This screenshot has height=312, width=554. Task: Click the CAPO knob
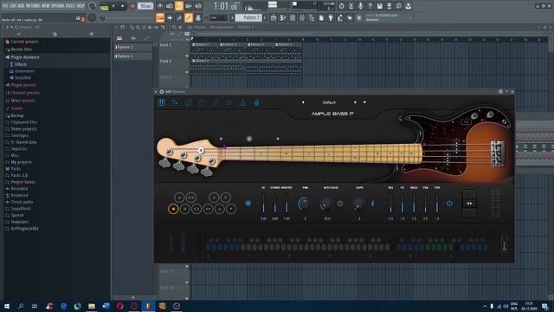pyautogui.click(x=358, y=204)
